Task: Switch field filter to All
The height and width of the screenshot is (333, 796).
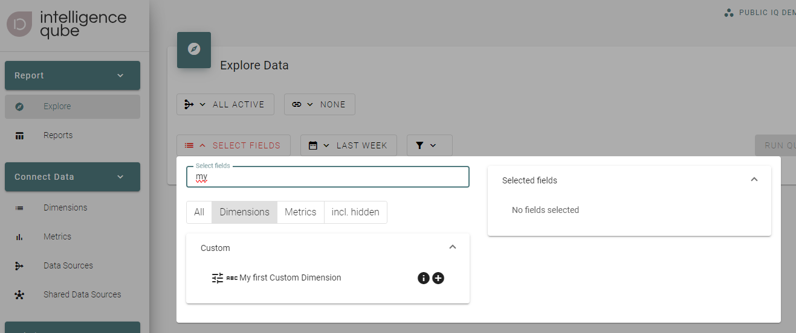Action: tap(199, 212)
